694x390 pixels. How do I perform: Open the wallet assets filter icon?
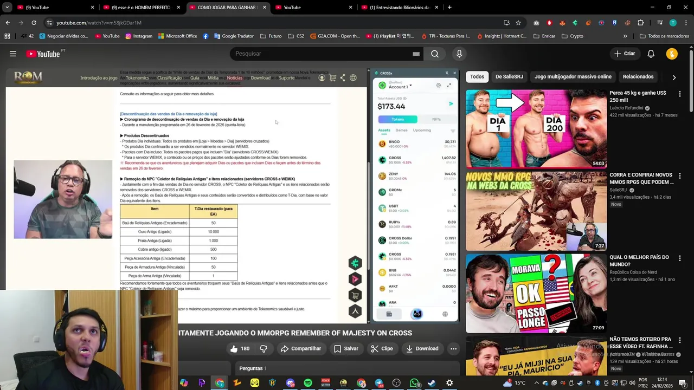point(453,131)
